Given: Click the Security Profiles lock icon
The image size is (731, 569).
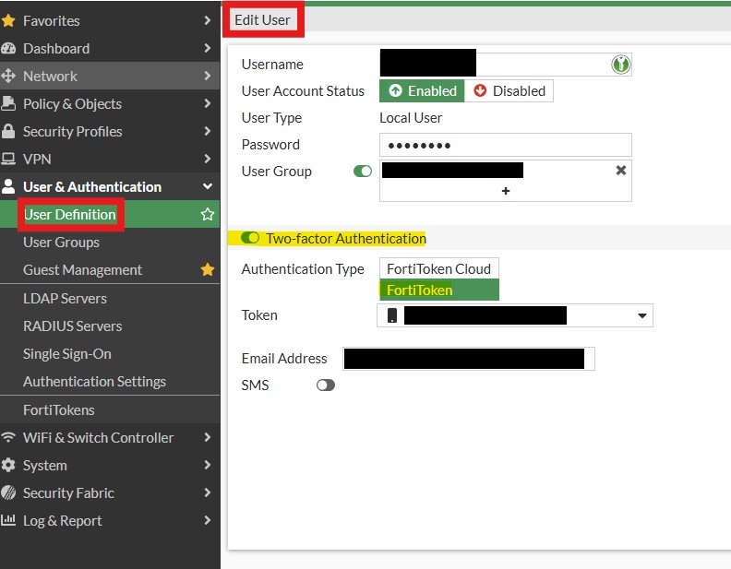Looking at the screenshot, I should pyautogui.click(x=8, y=131).
